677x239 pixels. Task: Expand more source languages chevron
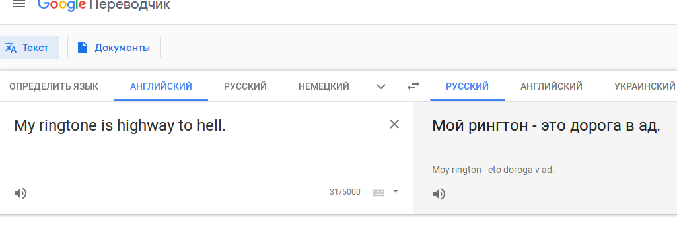pyautogui.click(x=381, y=86)
